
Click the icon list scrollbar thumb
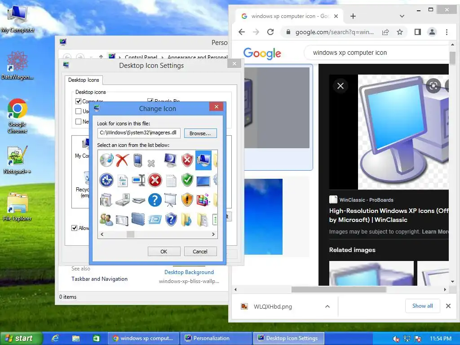pyautogui.click(x=131, y=234)
